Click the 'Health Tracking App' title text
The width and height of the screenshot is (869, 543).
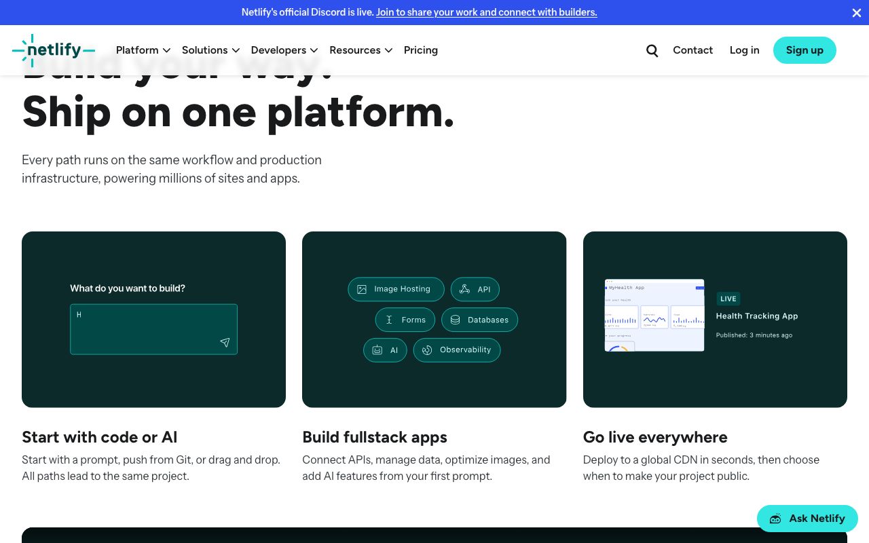point(757,316)
